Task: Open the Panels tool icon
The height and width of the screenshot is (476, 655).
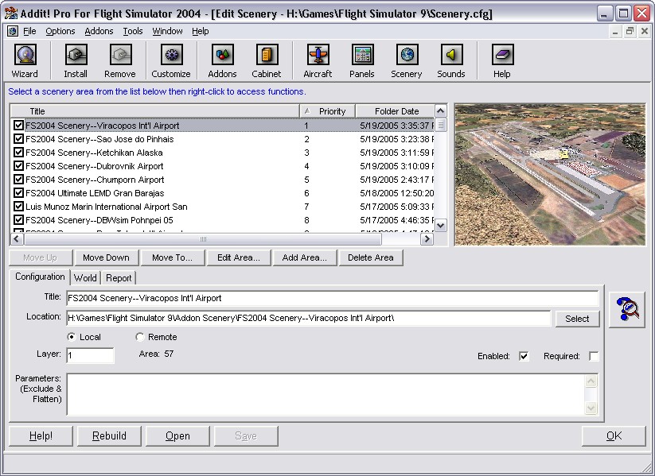Action: 362,61
